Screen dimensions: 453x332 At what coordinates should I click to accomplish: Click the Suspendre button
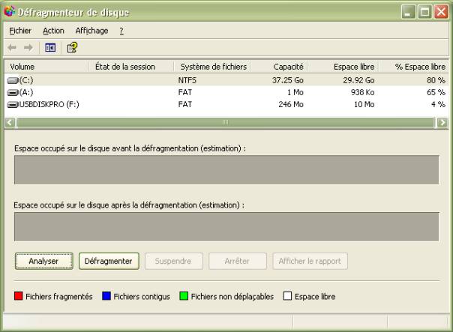[173, 261]
